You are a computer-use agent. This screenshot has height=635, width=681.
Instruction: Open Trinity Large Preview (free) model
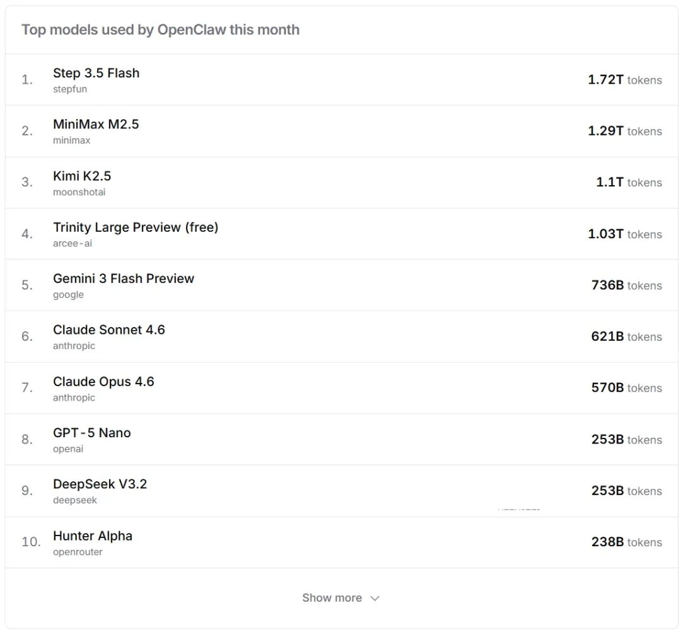pyautogui.click(x=136, y=227)
